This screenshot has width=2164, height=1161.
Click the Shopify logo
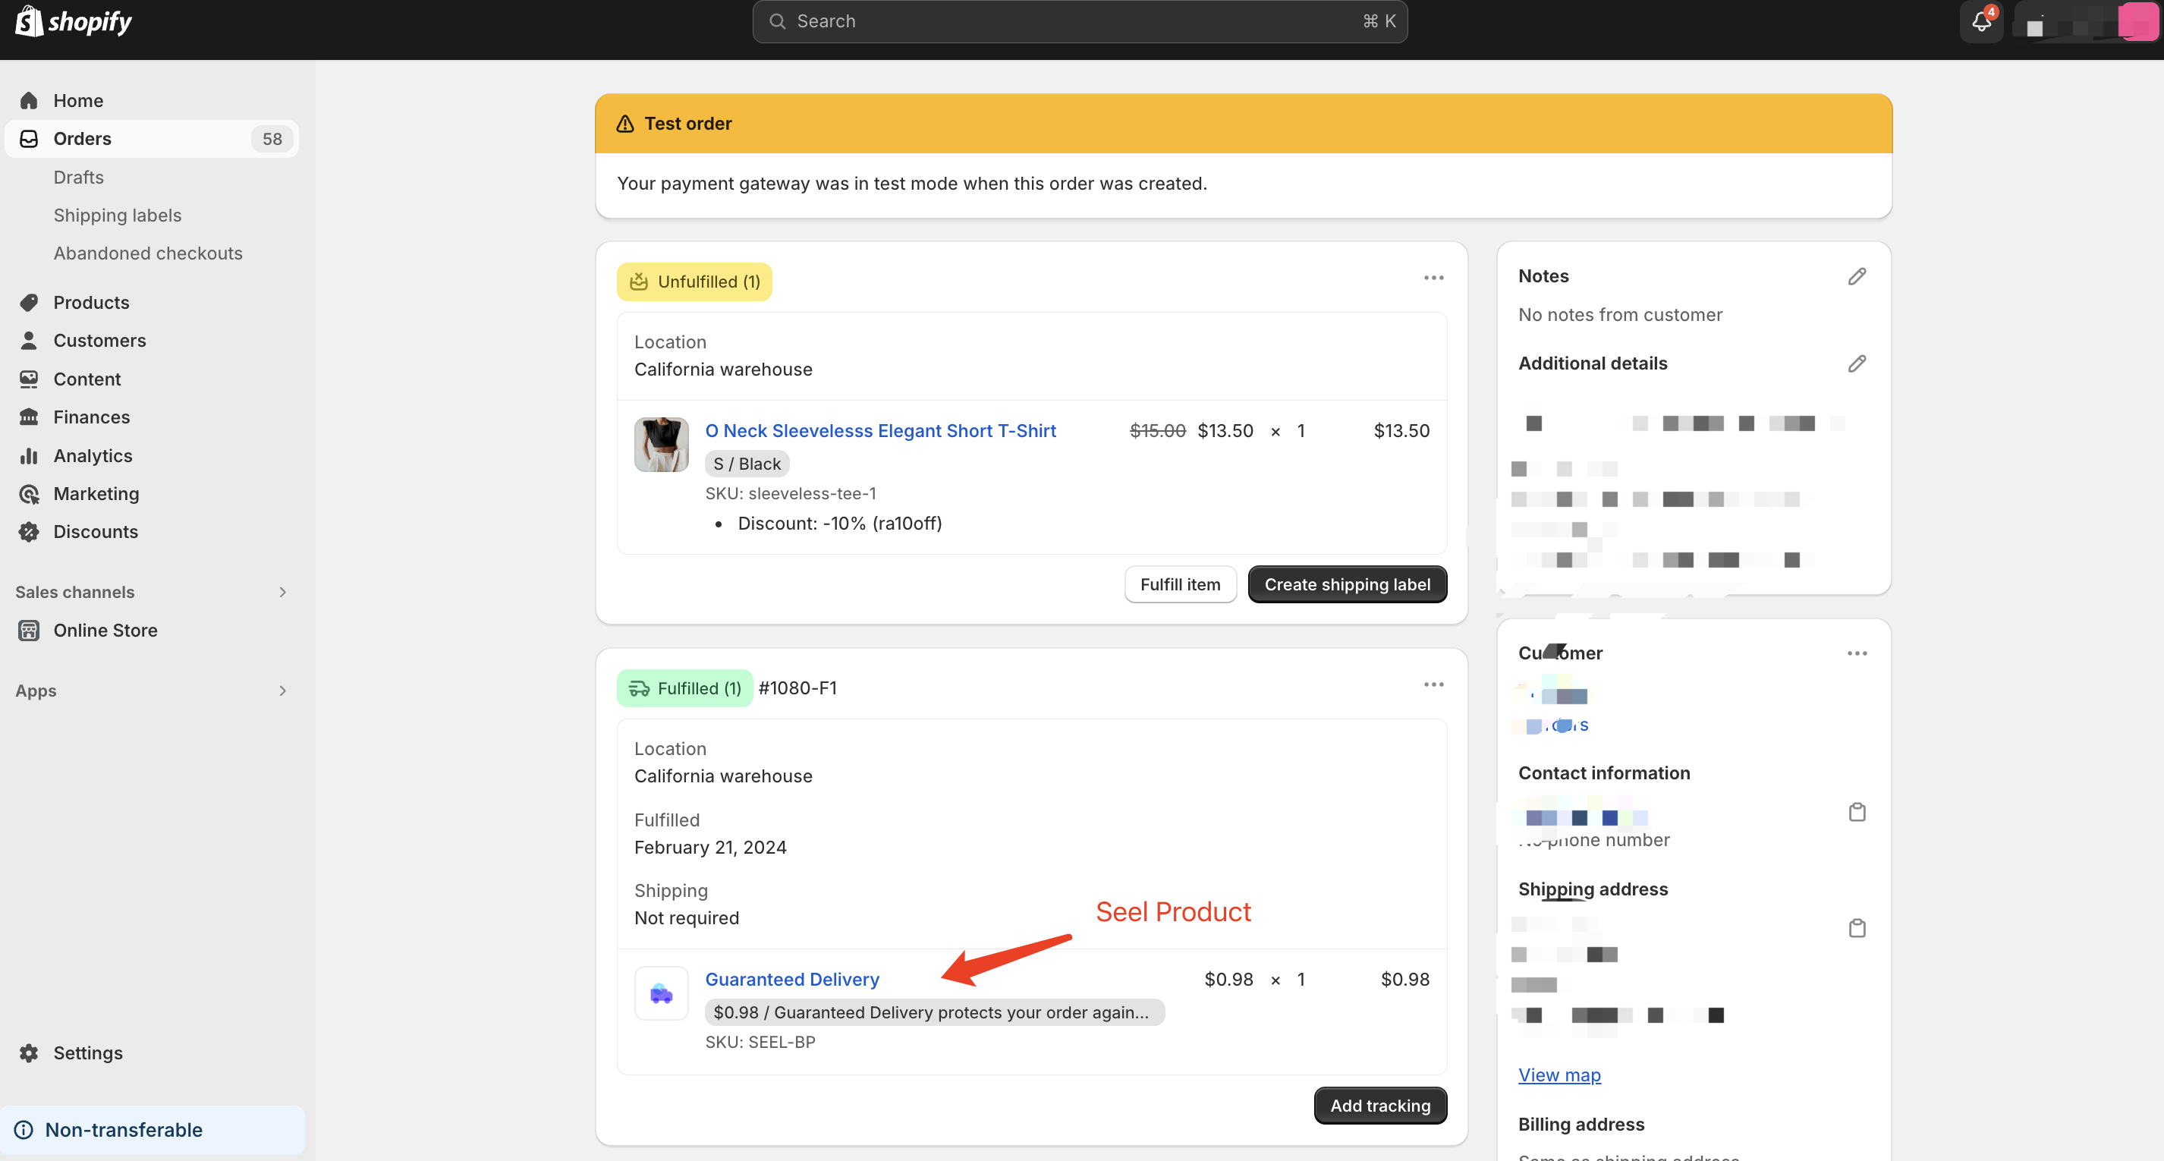[x=74, y=22]
